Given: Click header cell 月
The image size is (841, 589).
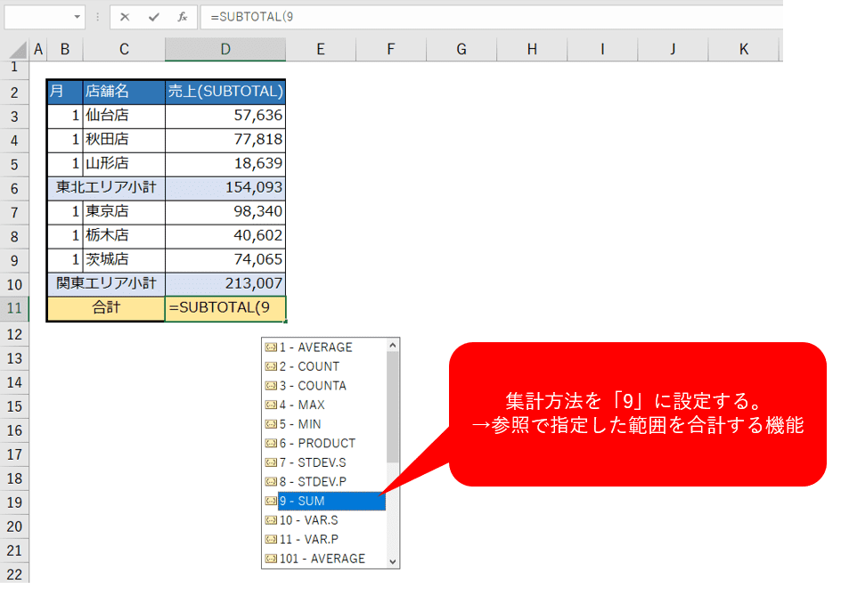Looking at the screenshot, I should (x=65, y=91).
